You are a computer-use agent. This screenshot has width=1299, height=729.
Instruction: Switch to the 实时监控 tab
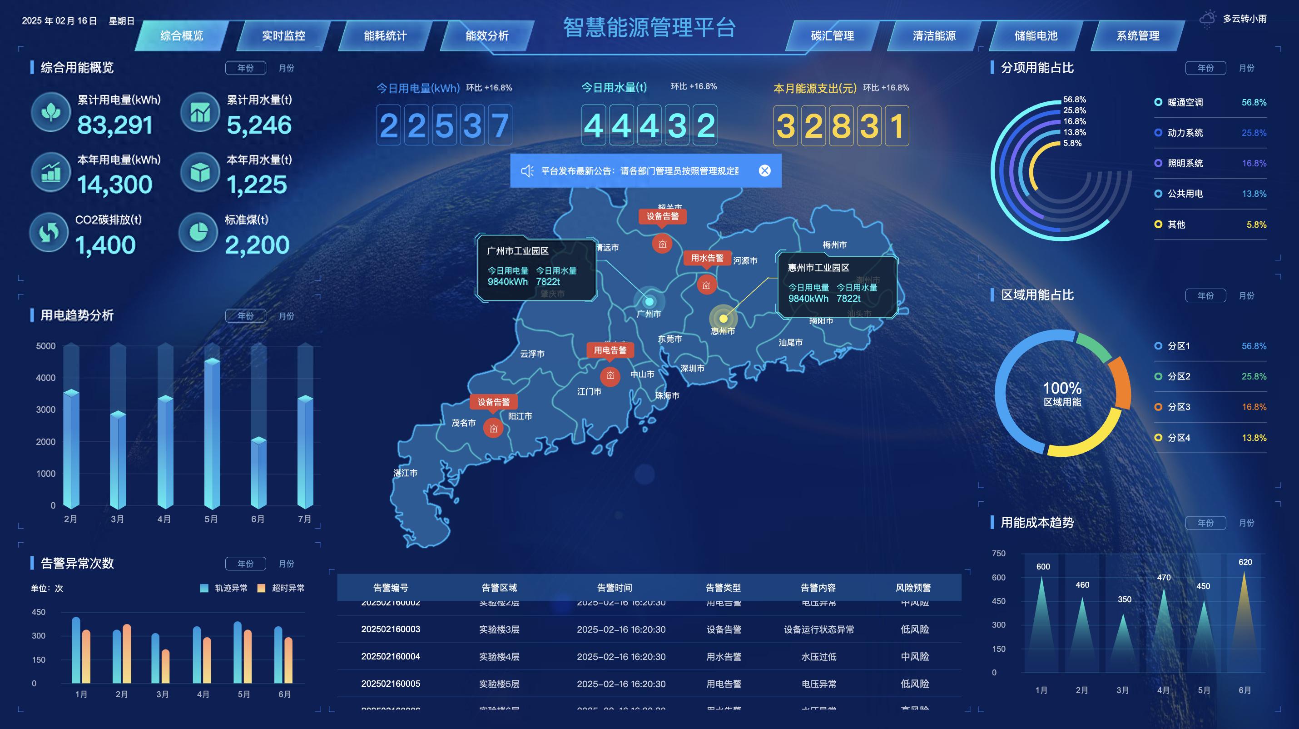coord(284,36)
